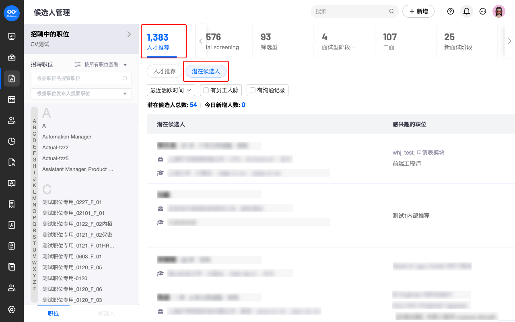
Task: Check the 有员工人脉 checkbox
Action: tap(206, 90)
